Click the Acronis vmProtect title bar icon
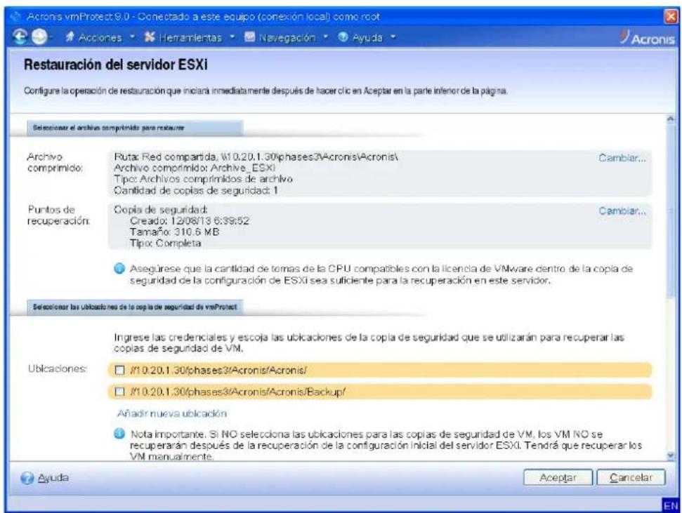 [x=17, y=17]
